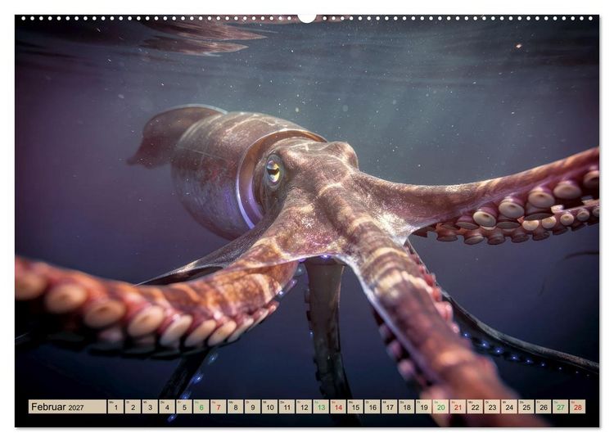Select day 6 shown in green

pyautogui.click(x=201, y=406)
